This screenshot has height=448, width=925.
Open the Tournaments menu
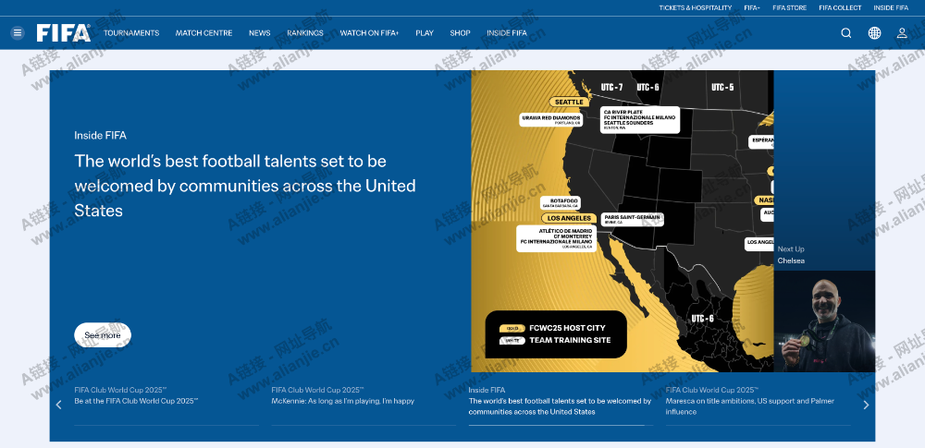131,33
